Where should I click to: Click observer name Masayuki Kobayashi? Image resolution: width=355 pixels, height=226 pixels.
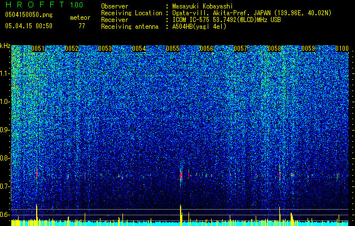coord(202,6)
